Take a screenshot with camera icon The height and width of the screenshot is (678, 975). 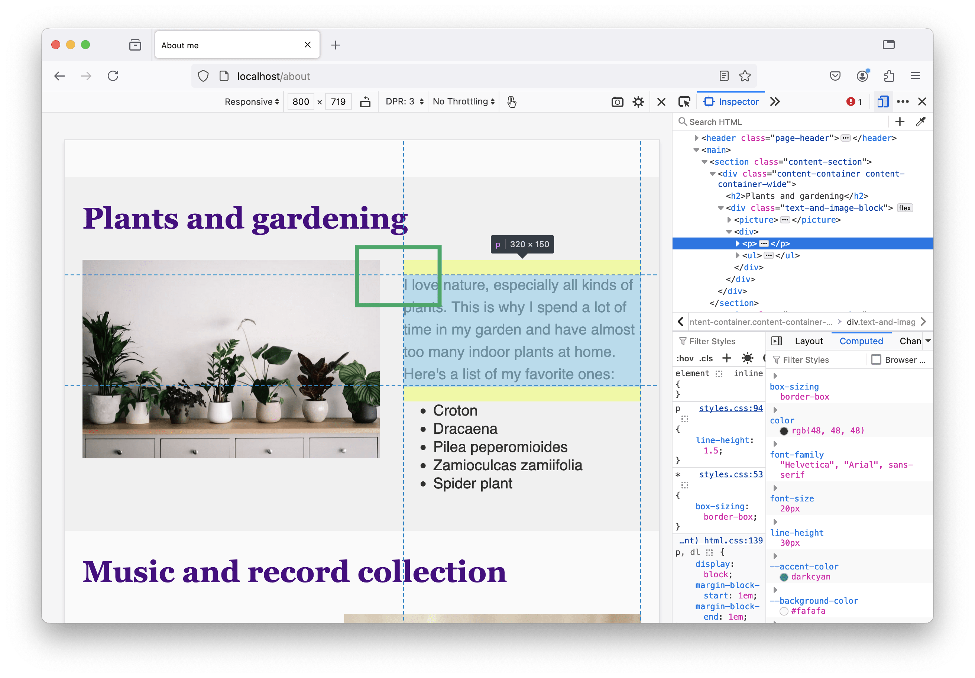pyautogui.click(x=617, y=102)
